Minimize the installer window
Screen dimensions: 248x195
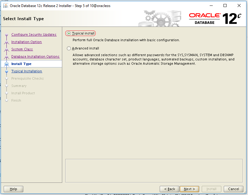[x=211, y=6]
